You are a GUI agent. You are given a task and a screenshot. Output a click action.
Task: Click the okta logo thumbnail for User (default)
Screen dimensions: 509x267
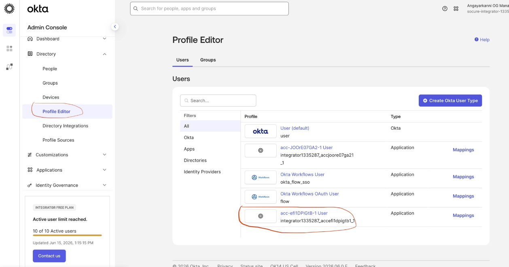[x=261, y=131]
